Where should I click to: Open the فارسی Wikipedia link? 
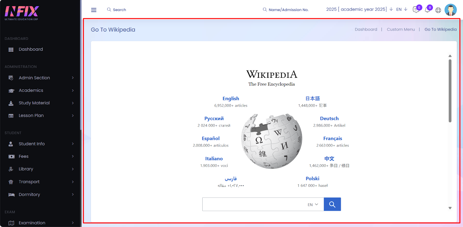tap(231, 178)
